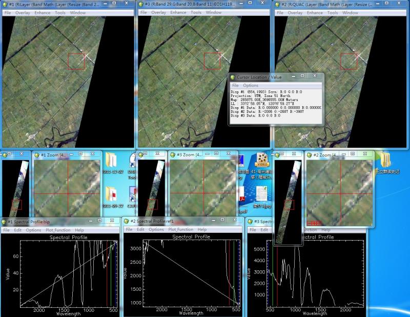Open File menu in Cursor Location window
Image resolution: width=410 pixels, height=317 pixels.
(235, 85)
